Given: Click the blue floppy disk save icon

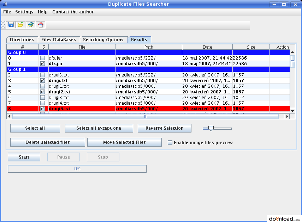Looking at the screenshot, I should tap(11, 25).
